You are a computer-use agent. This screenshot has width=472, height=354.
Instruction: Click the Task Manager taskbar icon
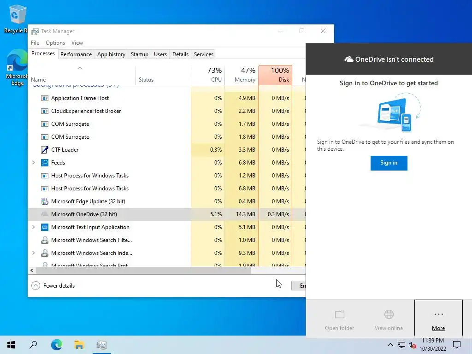(x=102, y=345)
